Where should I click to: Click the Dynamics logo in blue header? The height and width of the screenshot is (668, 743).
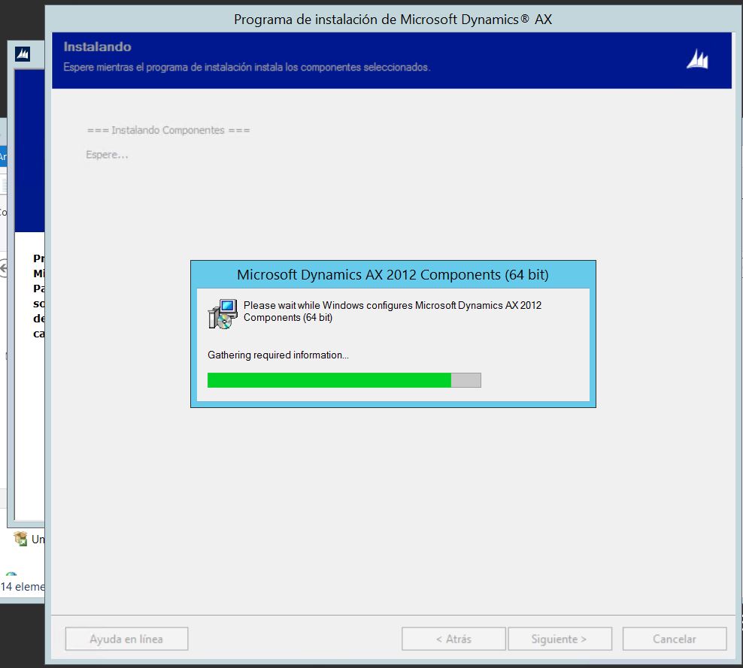698,59
